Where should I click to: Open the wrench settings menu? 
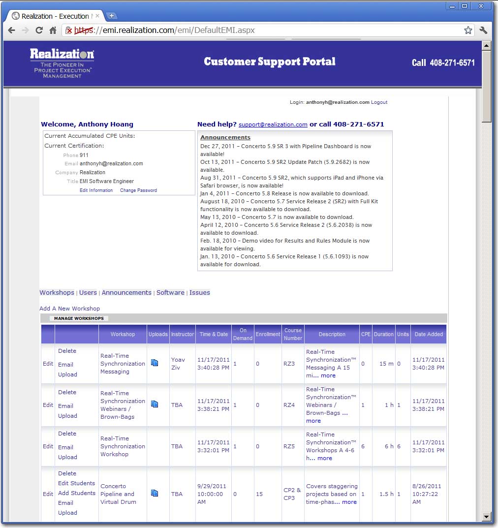pos(483,31)
